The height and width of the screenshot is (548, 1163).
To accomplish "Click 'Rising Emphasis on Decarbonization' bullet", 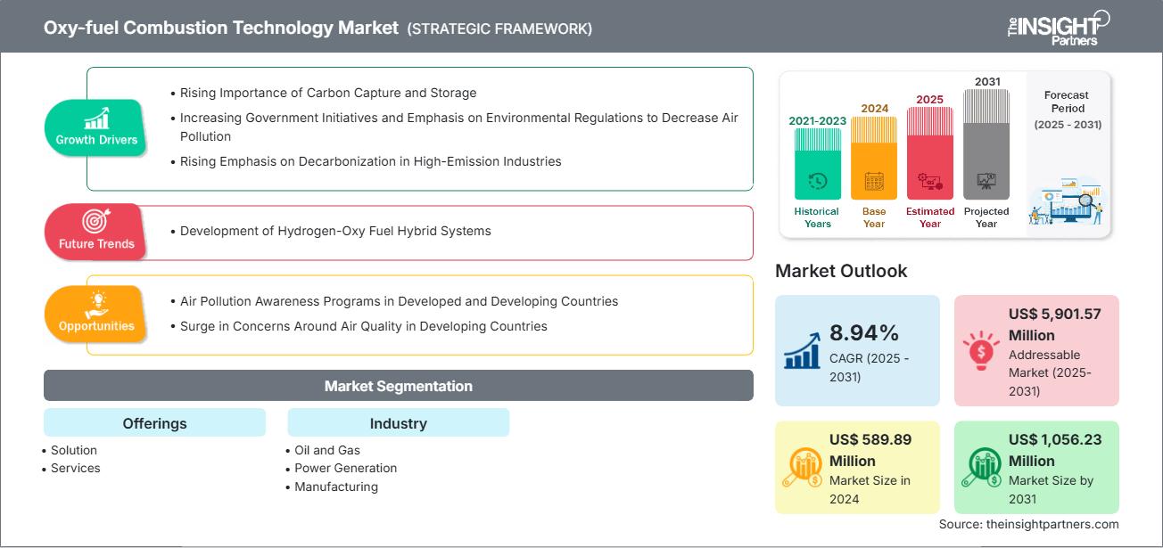I will click(x=371, y=161).
